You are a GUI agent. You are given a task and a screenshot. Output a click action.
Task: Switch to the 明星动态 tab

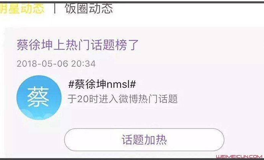point(22,8)
